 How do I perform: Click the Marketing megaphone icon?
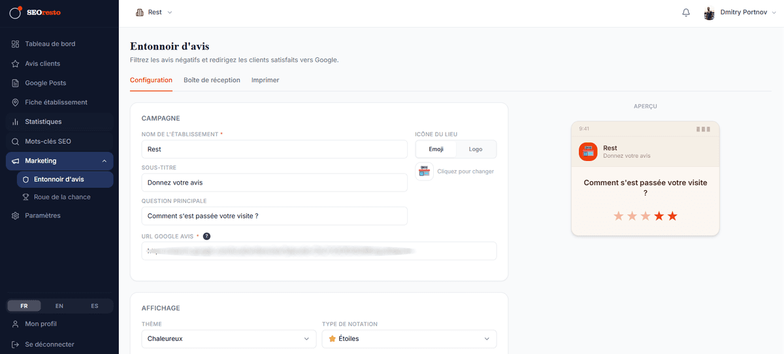point(15,161)
